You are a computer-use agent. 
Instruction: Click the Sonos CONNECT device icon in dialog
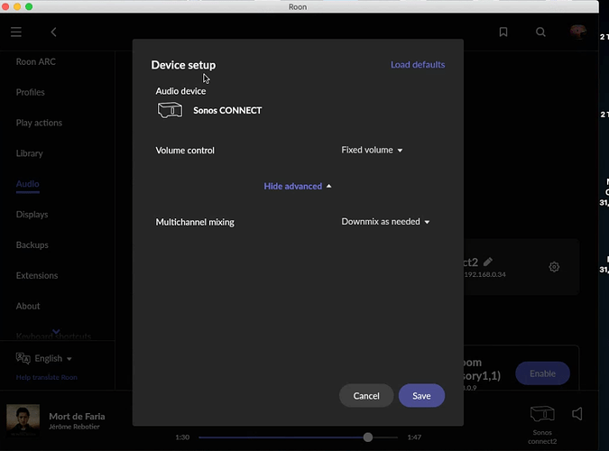point(170,110)
